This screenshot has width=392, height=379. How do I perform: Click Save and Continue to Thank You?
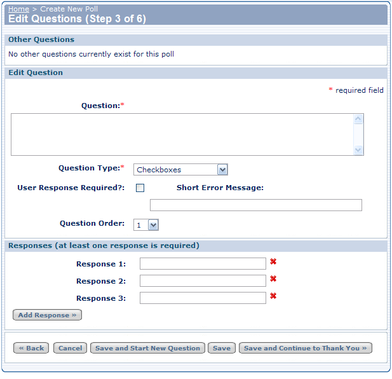305,348
